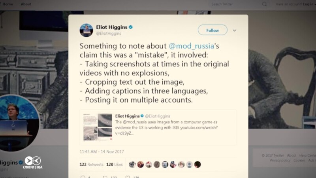The image size is (316, 178).
Task: Click the verified badge beside Eliot Higgins
Action: pos(130,27)
